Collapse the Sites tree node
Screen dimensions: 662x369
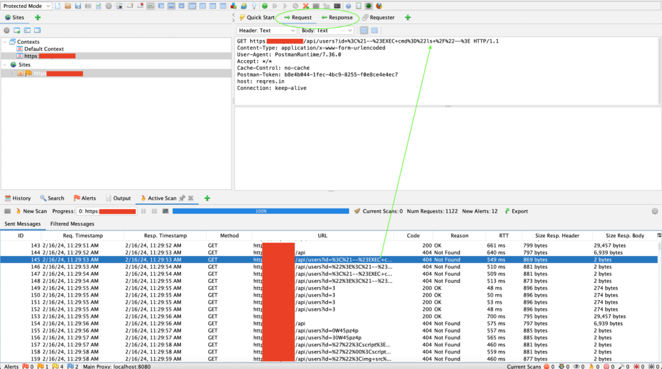[x=5, y=65]
